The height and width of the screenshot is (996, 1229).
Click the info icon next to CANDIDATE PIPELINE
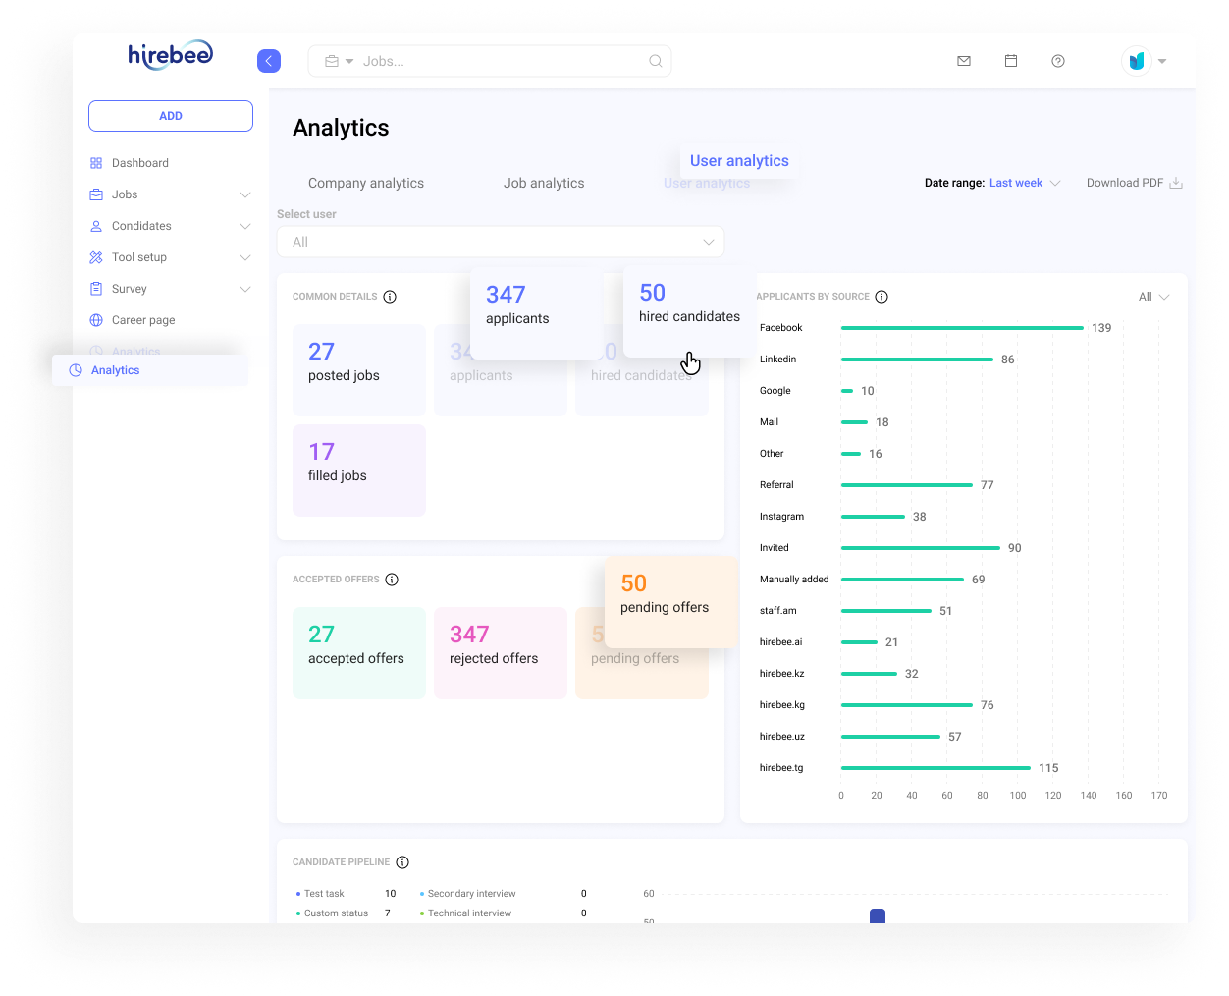coord(402,861)
